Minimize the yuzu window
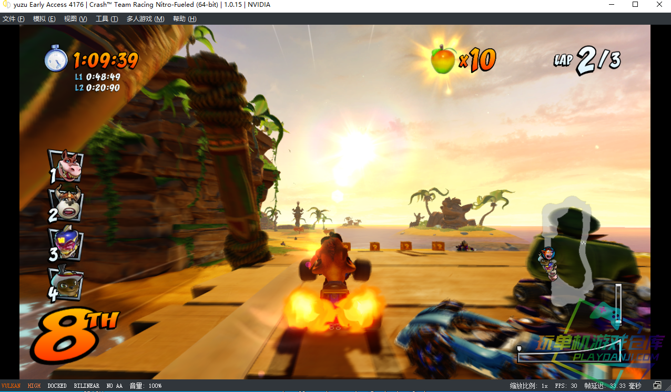 tap(611, 5)
